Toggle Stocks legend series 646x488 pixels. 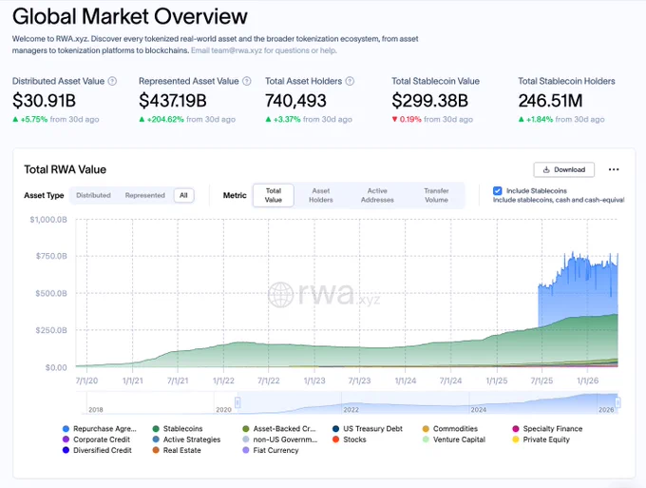click(x=350, y=439)
